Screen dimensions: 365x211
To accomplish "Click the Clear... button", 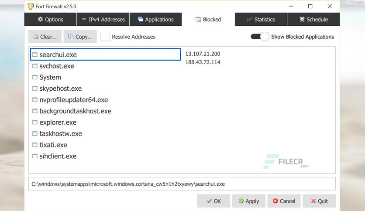I will [x=45, y=37].
